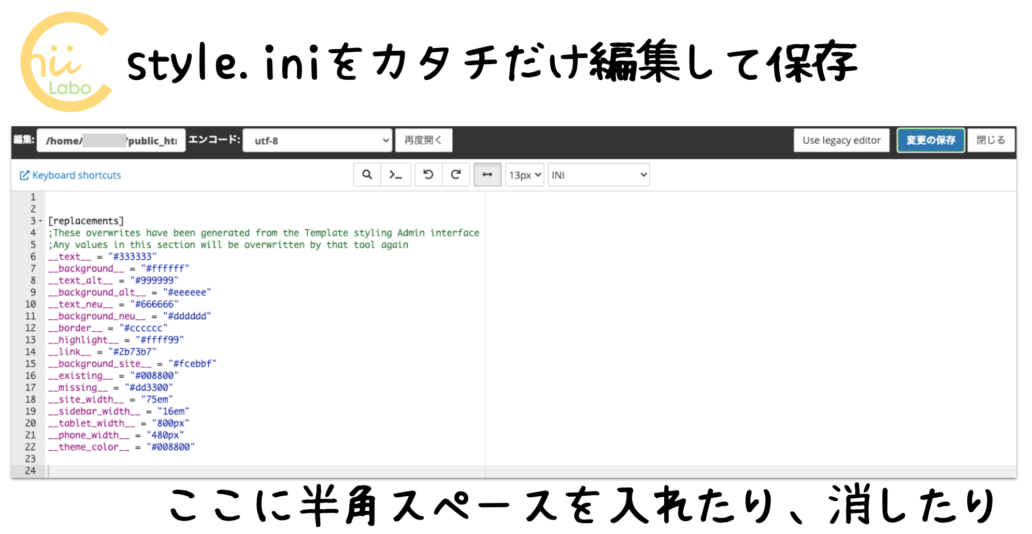Open the command/terminal icon in the toolbar

(396, 174)
